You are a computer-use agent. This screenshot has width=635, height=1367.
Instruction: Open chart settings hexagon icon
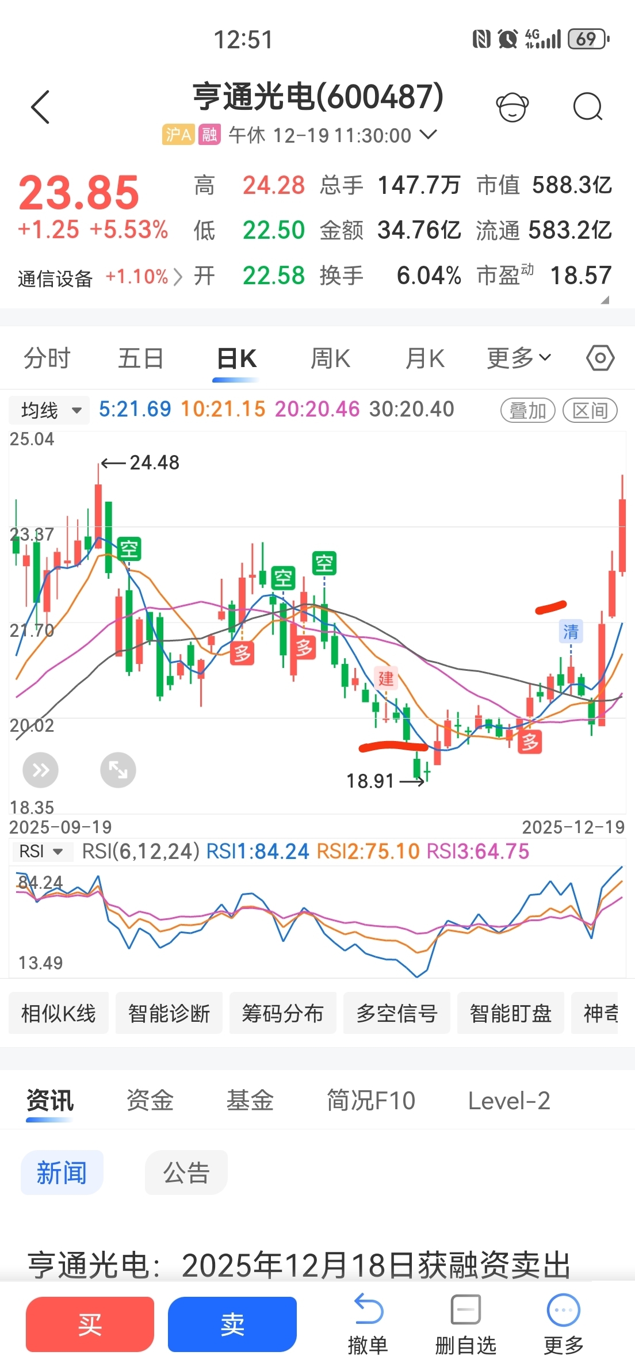600,358
